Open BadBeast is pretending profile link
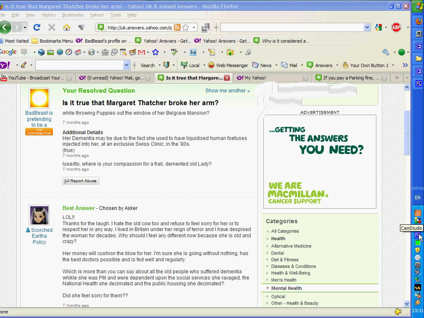 (x=39, y=119)
